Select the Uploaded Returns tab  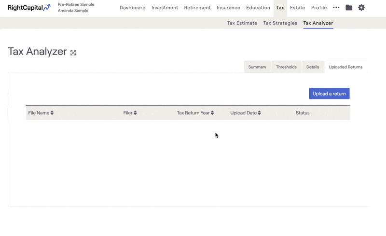345,67
